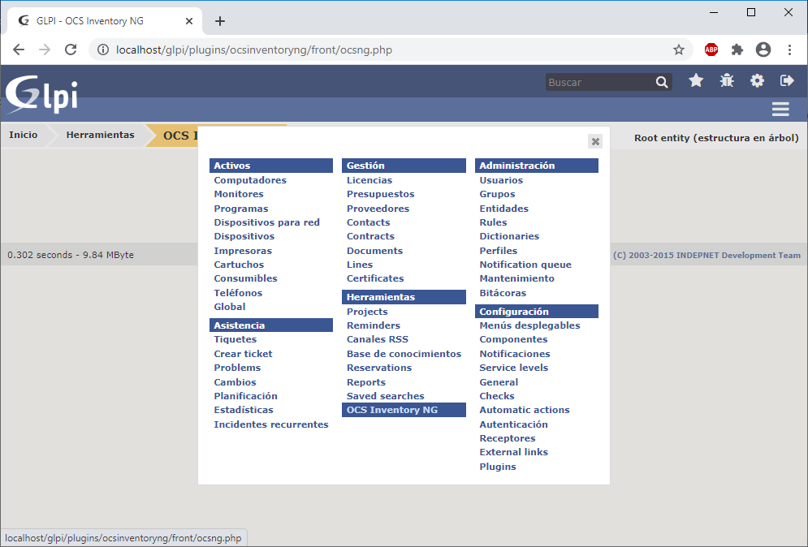Click in the Buscar search field
The height and width of the screenshot is (547, 808).
[x=598, y=82]
